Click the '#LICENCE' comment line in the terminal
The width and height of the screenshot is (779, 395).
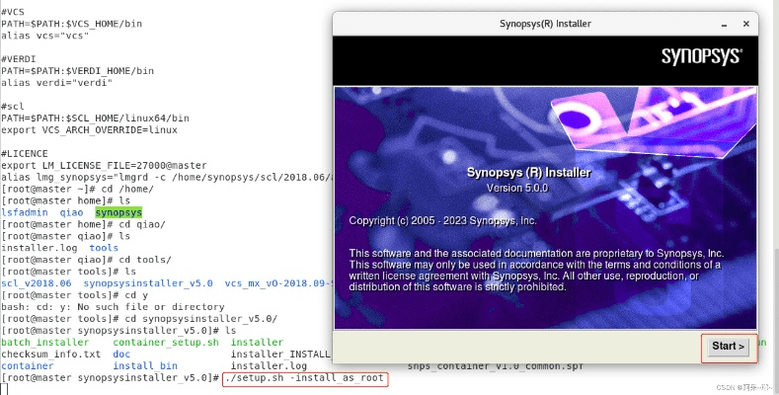[x=25, y=153]
